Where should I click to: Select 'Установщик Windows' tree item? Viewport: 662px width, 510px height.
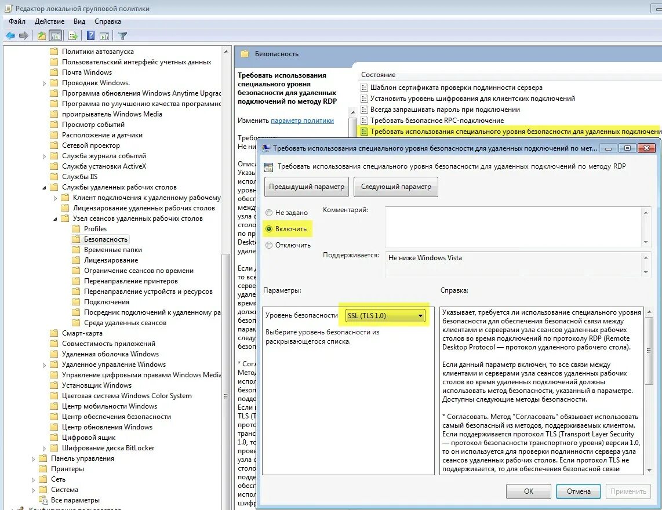[97, 385]
